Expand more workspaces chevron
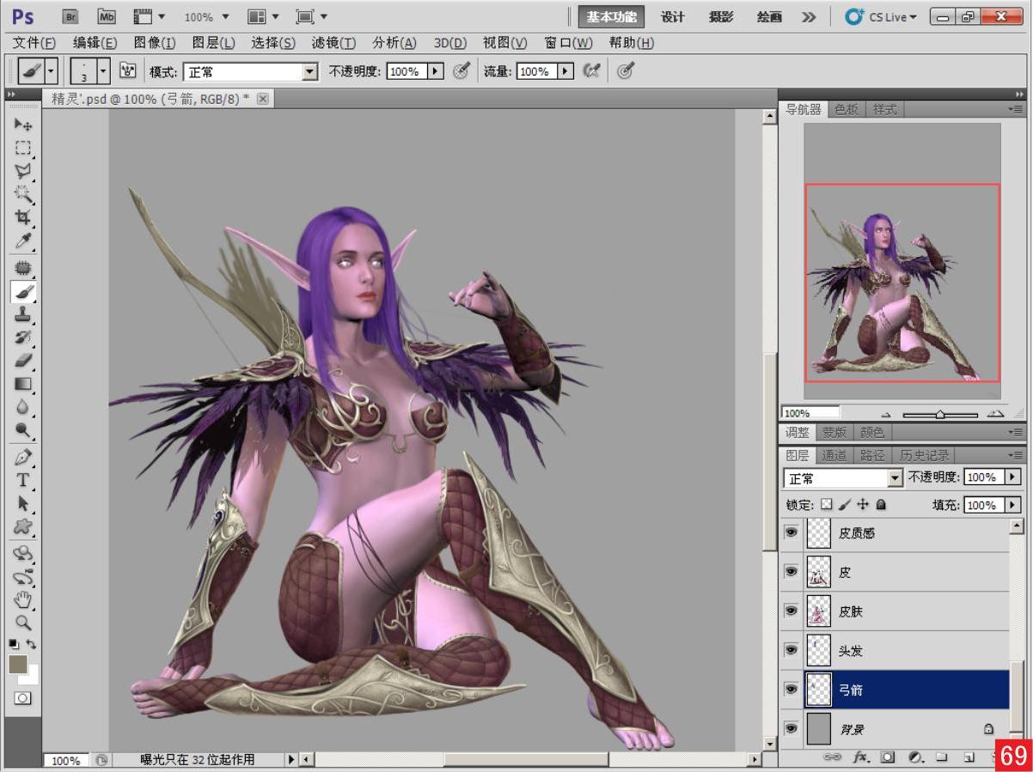 pyautogui.click(x=809, y=16)
